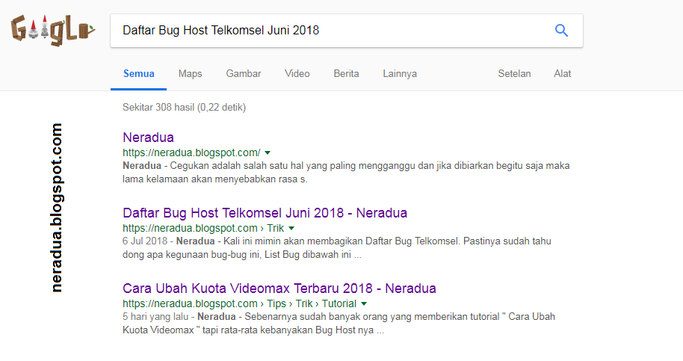This screenshot has height=361, width=683.
Task: Click the Cegukan snippet under Neradua result
Action: point(346,173)
